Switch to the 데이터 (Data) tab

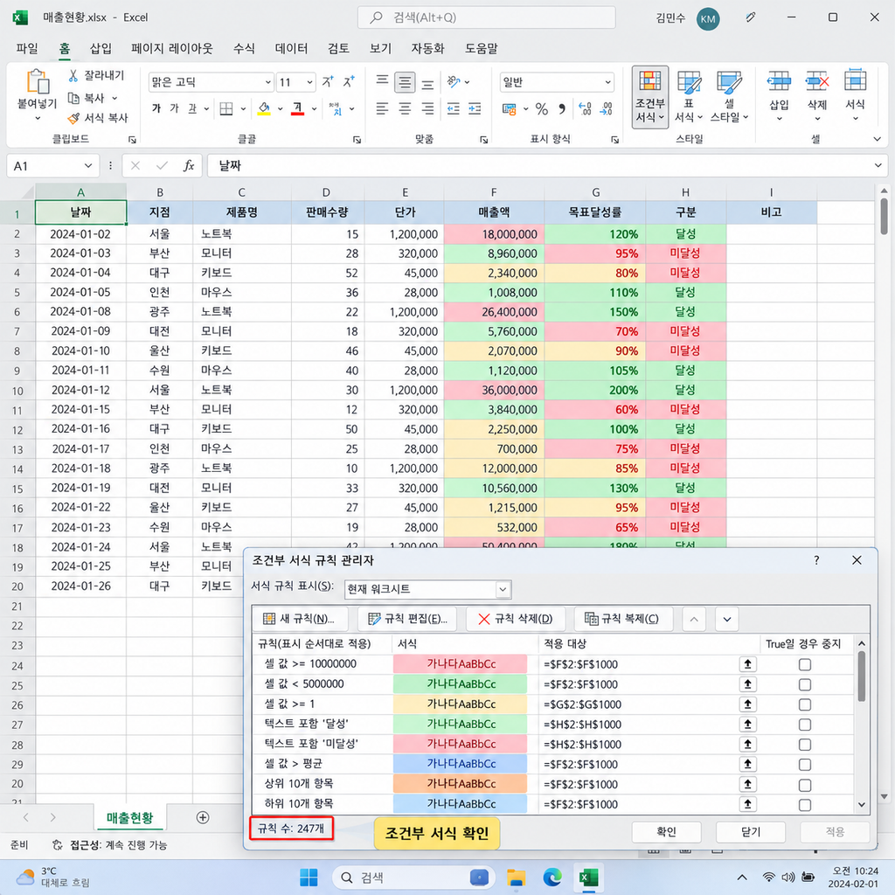pos(291,49)
